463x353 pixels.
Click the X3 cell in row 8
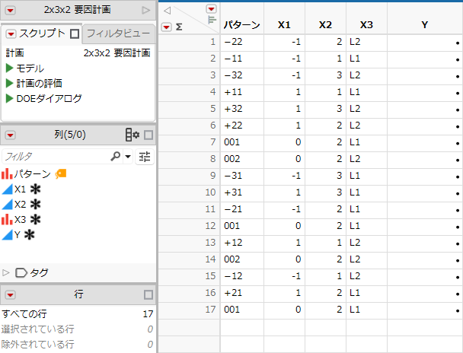pyautogui.click(x=366, y=159)
